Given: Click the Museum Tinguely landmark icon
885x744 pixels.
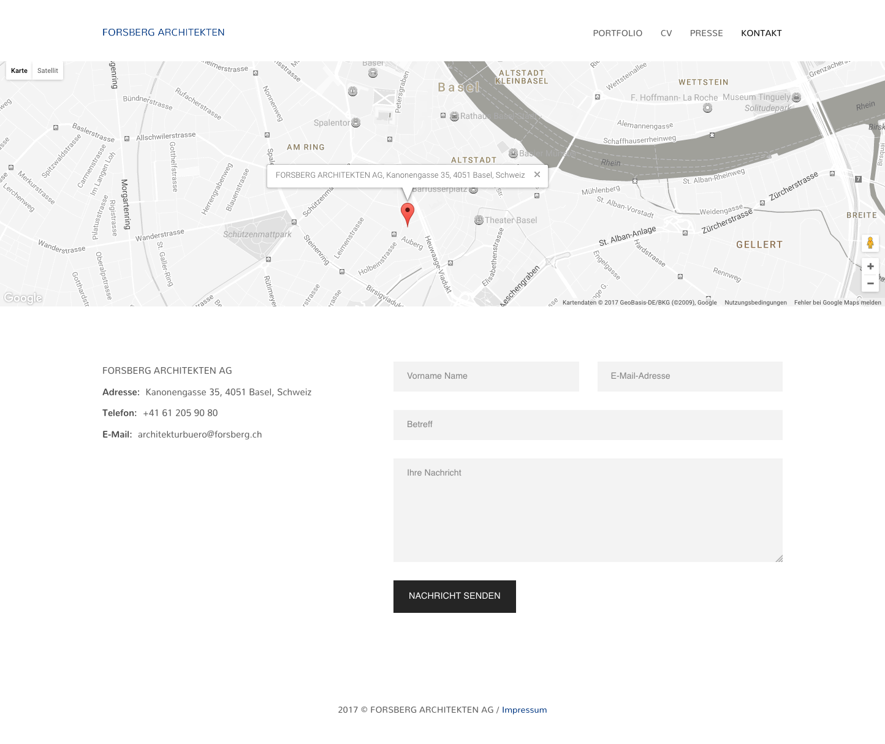Looking at the screenshot, I should click(x=797, y=97).
